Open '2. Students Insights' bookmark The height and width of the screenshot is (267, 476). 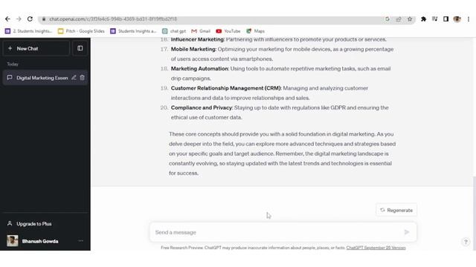tap(28, 31)
